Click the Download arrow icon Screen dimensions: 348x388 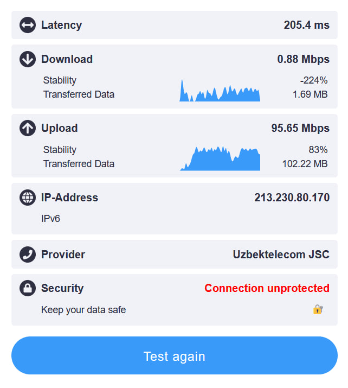tap(28, 59)
